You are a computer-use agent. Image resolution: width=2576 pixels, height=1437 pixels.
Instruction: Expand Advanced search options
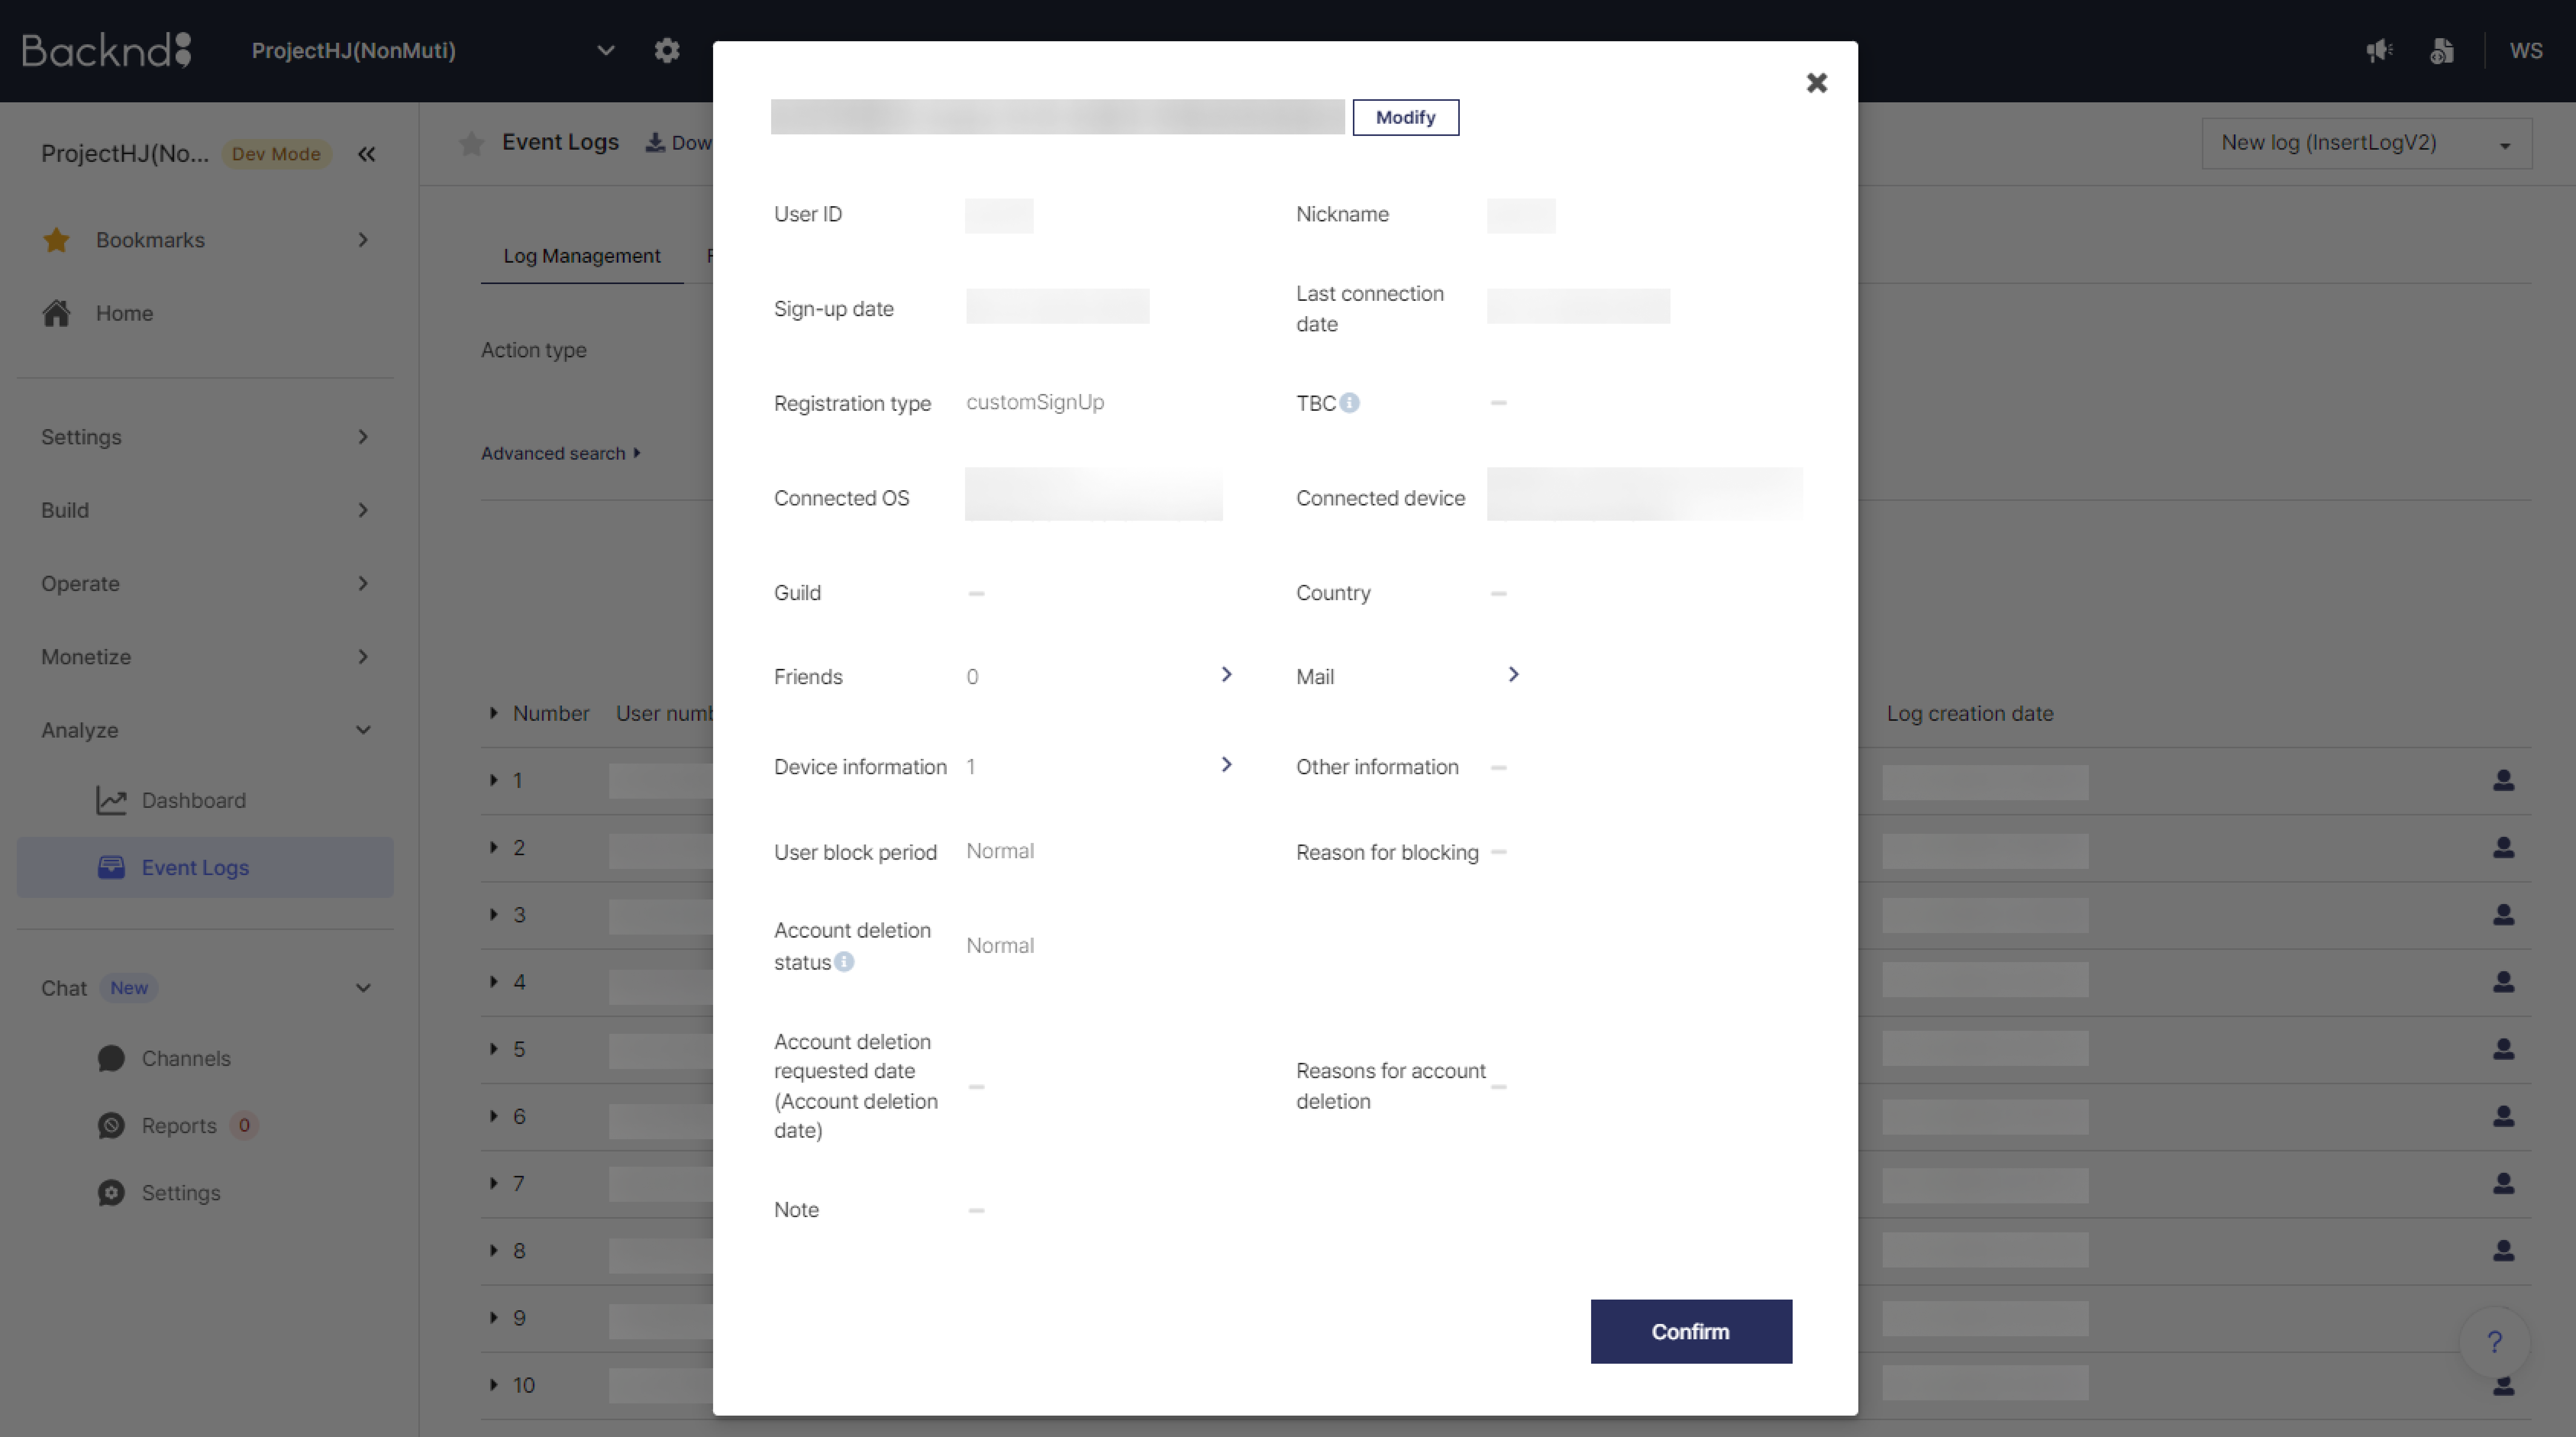[x=561, y=453]
